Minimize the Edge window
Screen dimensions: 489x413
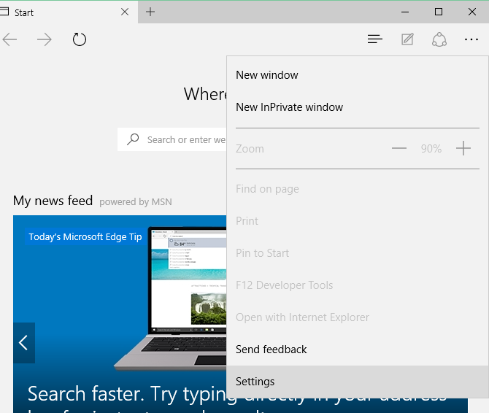coord(405,12)
